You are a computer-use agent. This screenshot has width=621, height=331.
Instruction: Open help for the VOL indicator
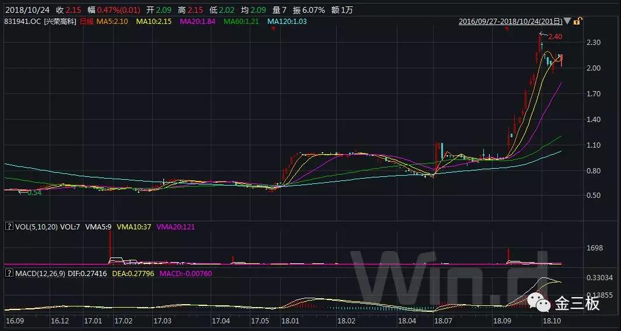coord(8,226)
